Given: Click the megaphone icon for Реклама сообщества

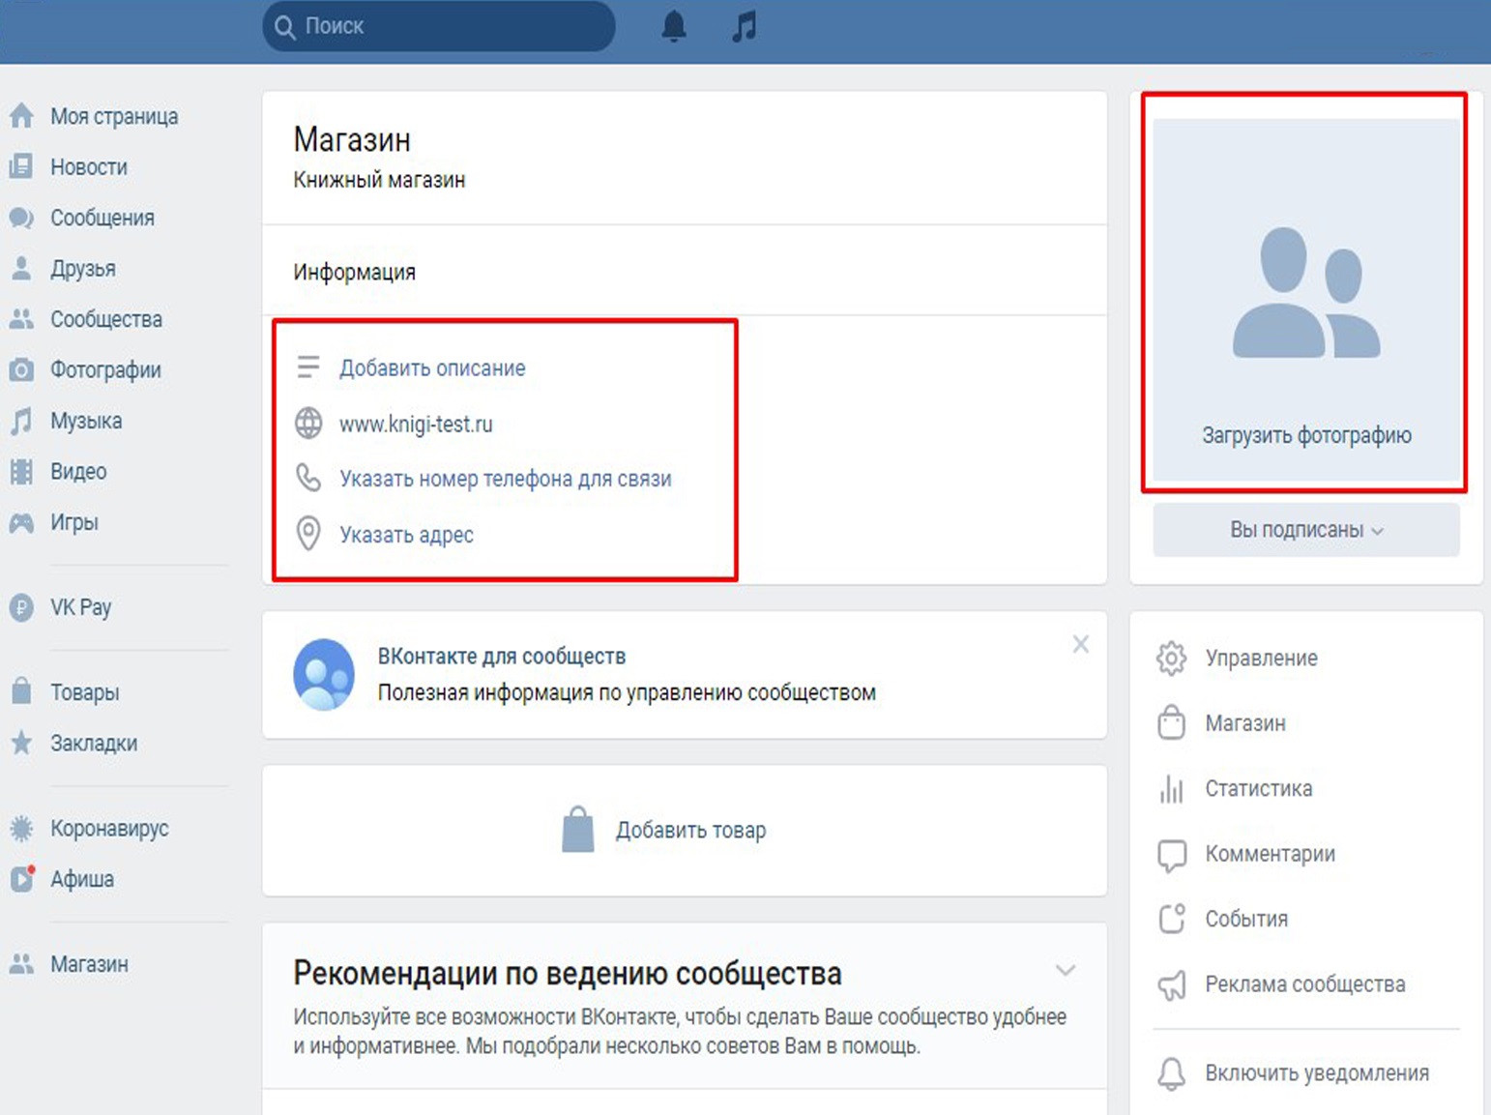Looking at the screenshot, I should (1171, 984).
